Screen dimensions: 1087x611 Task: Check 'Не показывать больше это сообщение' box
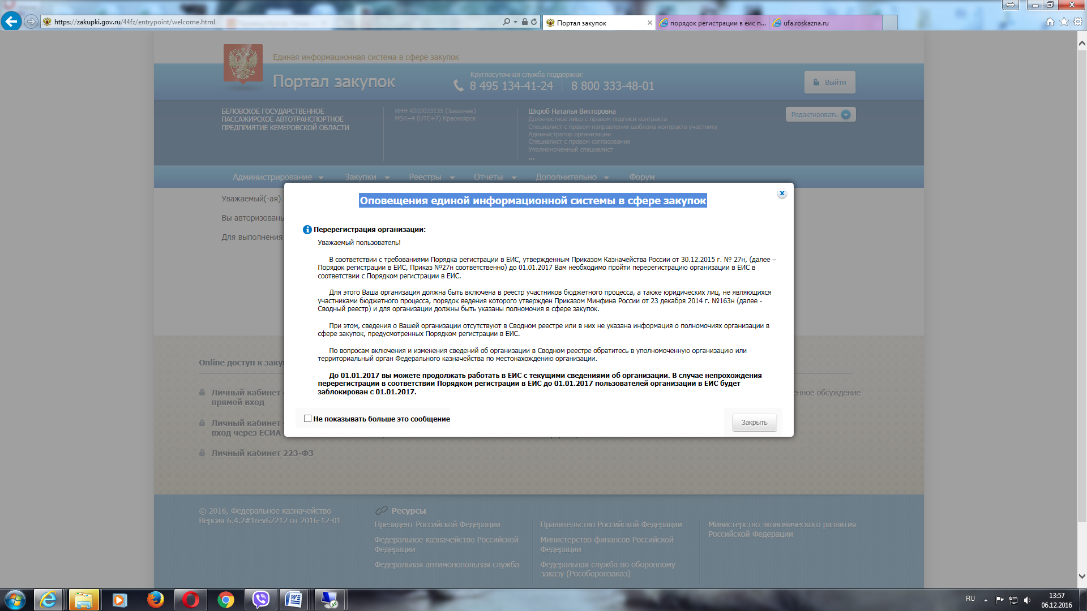307,419
